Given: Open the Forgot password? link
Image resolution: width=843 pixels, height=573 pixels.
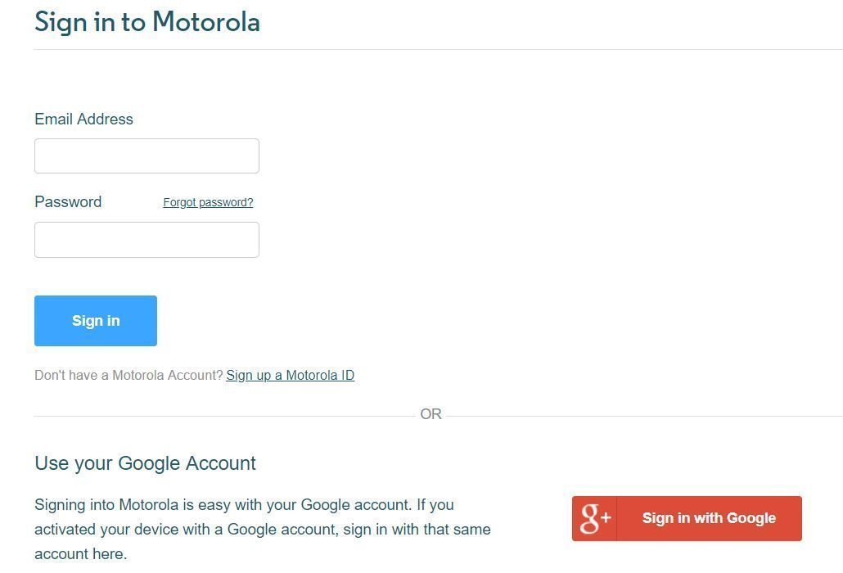Looking at the screenshot, I should (208, 202).
